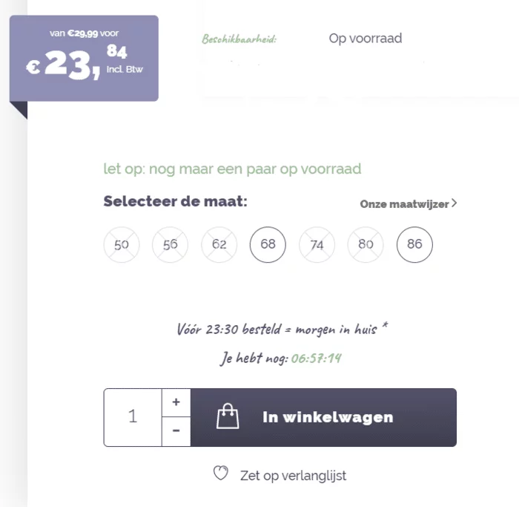Pick crossed-out size 74
The height and width of the screenshot is (507, 519).
click(x=317, y=244)
